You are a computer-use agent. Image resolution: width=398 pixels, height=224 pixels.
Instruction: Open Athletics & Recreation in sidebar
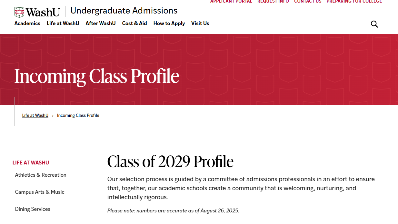coord(41,175)
